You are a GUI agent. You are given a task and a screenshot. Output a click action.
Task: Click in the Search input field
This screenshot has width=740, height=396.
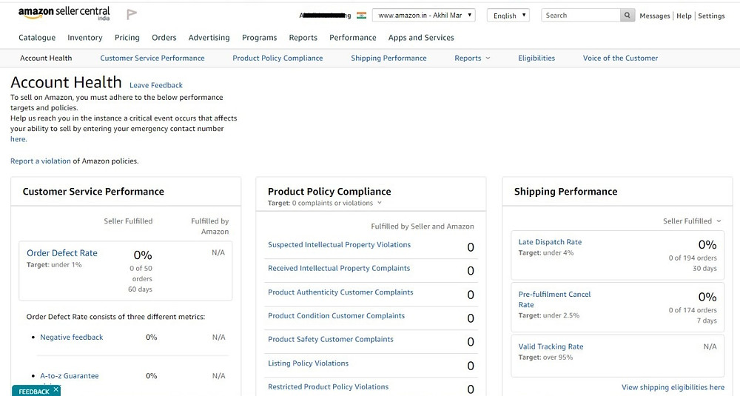580,15
